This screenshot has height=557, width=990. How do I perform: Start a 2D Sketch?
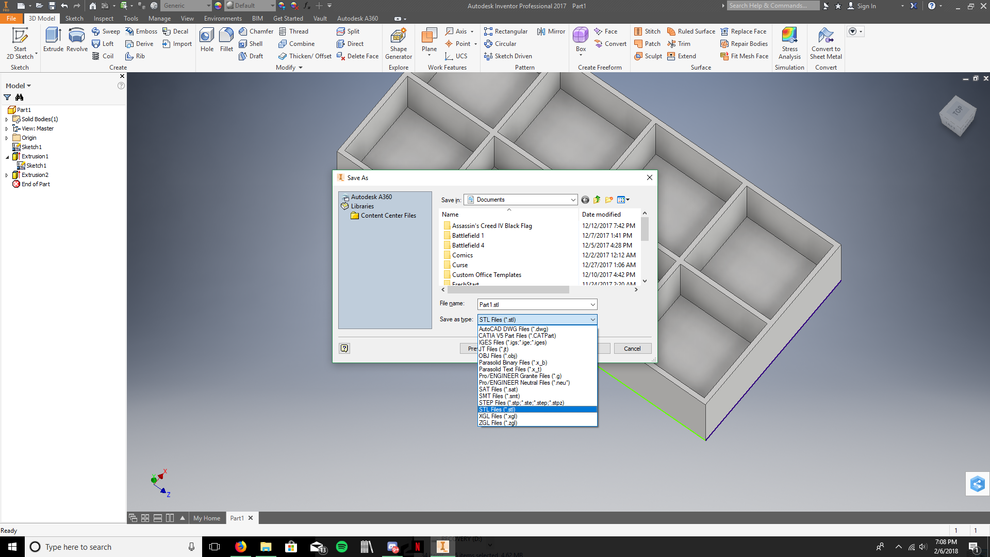[20, 43]
